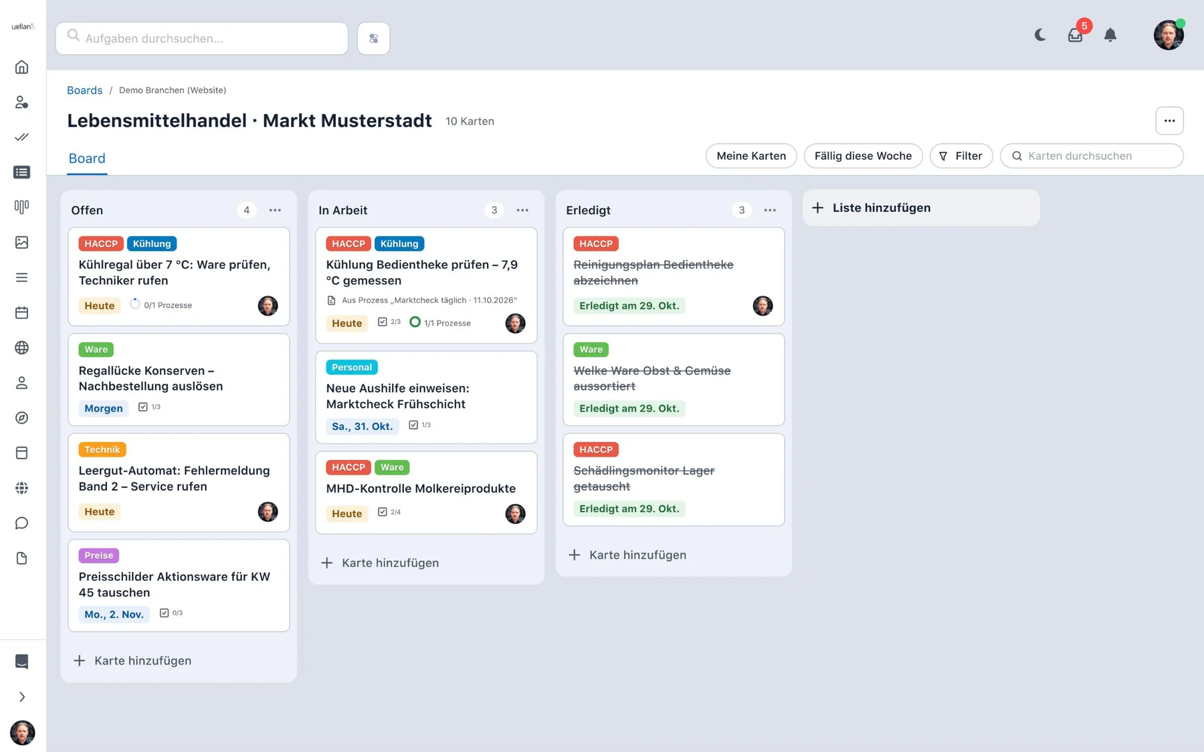Go to the Boards breadcrumb link
The height and width of the screenshot is (752, 1204).
(84, 90)
